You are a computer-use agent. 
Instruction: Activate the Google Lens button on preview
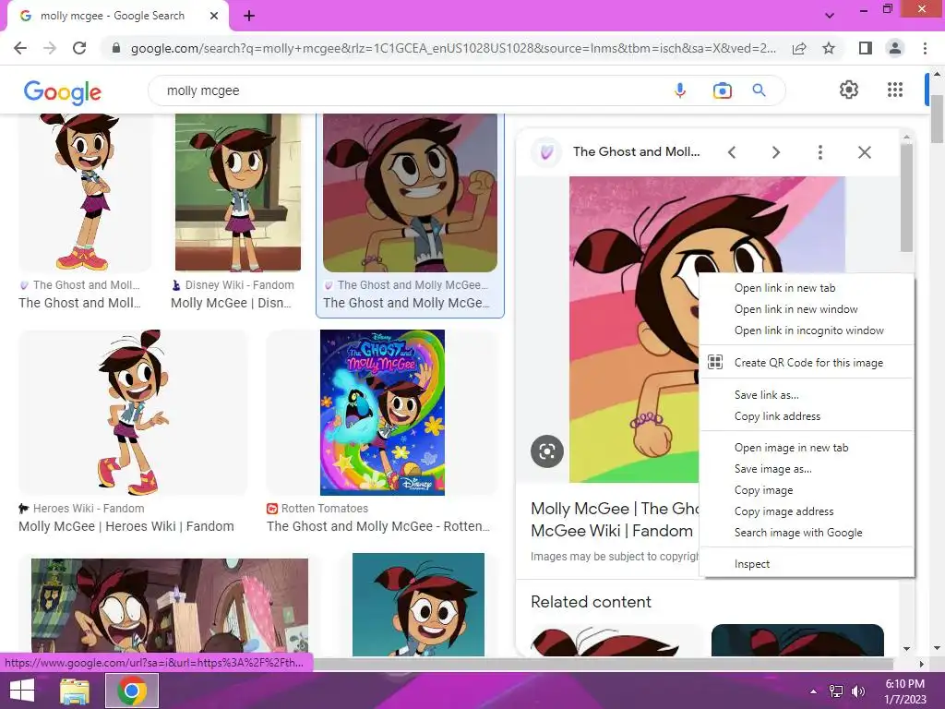coord(547,451)
